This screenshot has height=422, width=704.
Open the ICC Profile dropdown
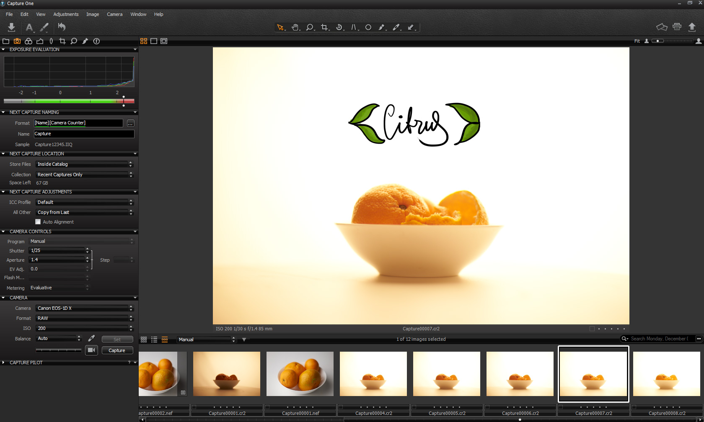[84, 202]
